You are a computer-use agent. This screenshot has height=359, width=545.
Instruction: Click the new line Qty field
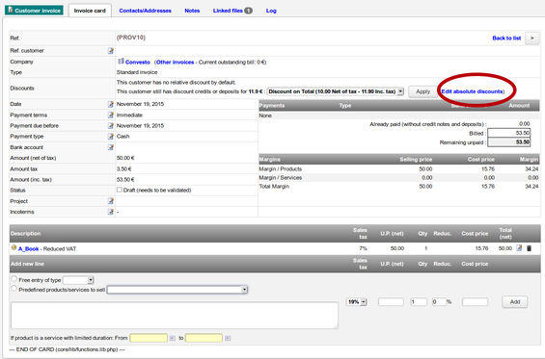point(419,302)
